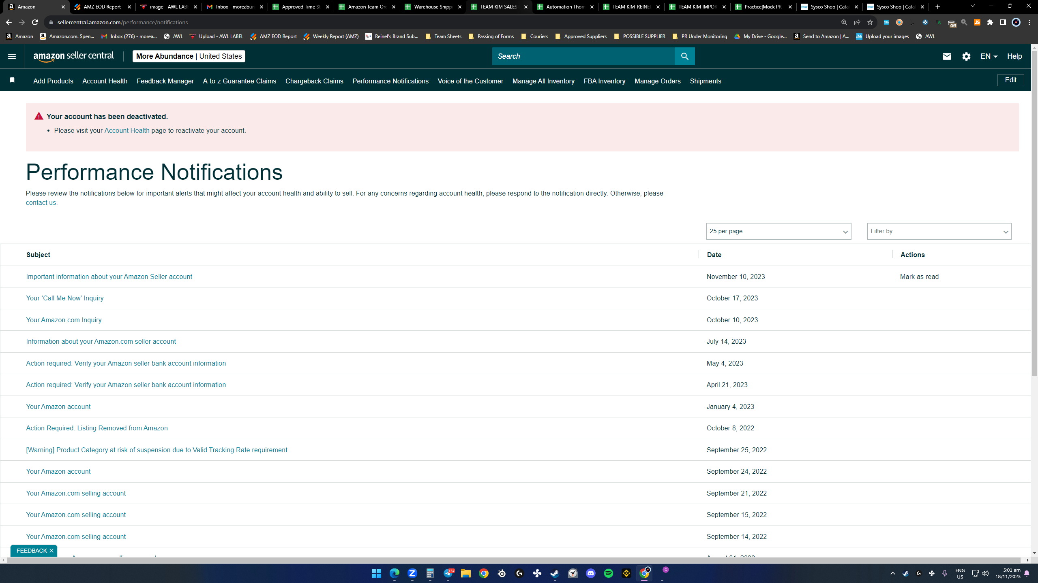The width and height of the screenshot is (1038, 583).
Task: Click the page vertical scrollbar
Action: tap(1034, 215)
